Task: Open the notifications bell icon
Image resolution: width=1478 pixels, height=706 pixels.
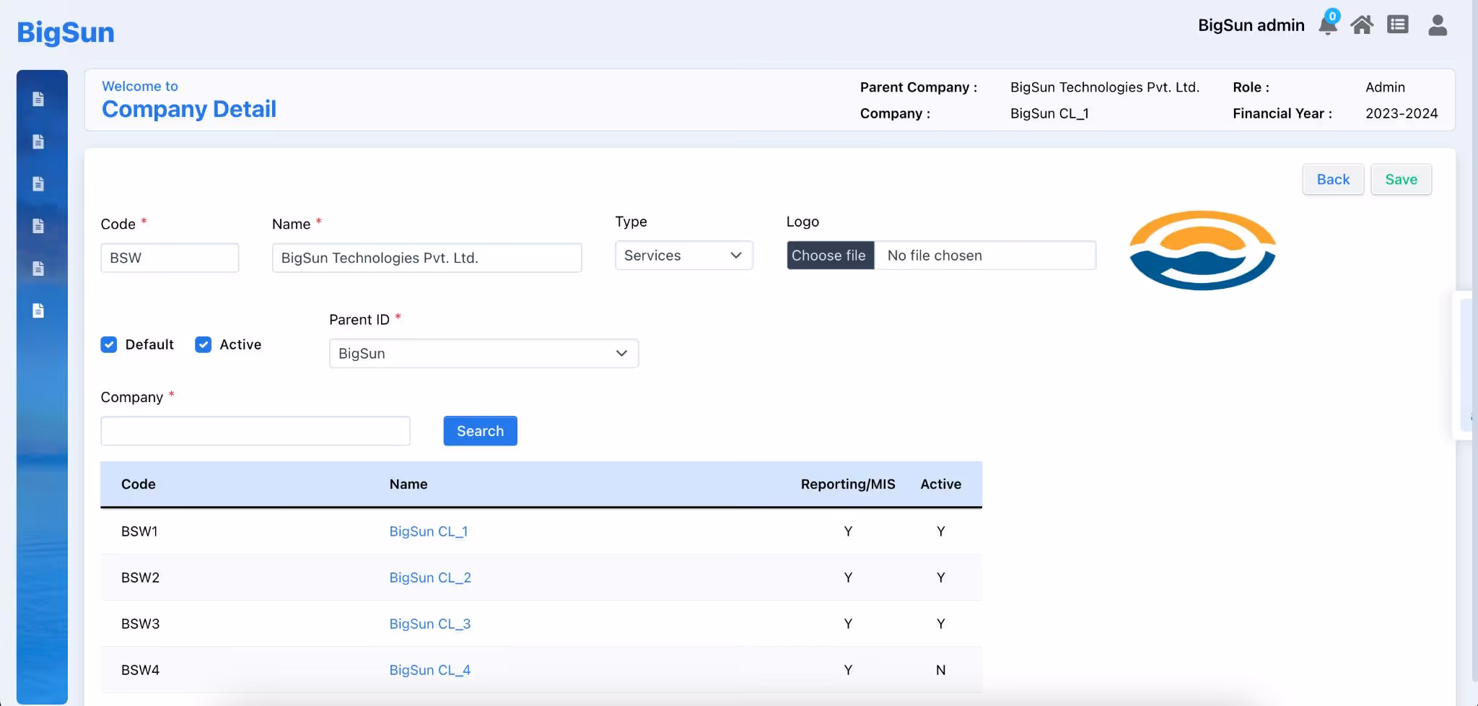Action: pos(1328,25)
